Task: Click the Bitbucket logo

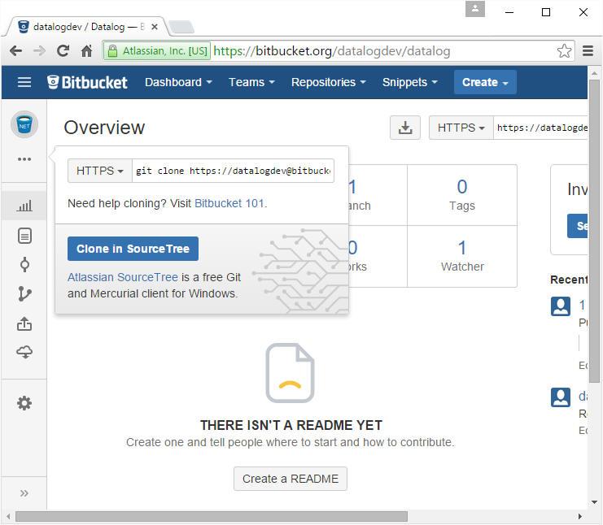Action: coord(87,82)
